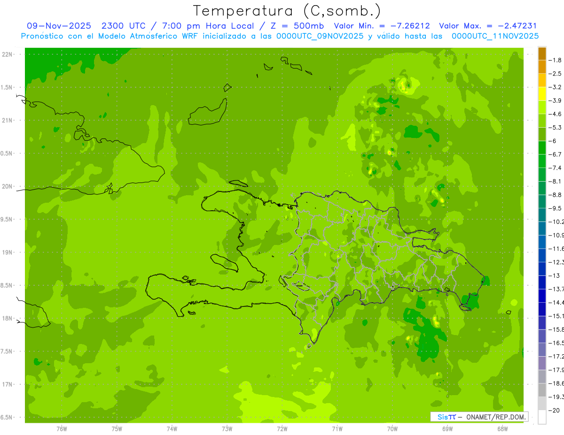Click the white swatch below -20 on scale
The width and height of the screenshot is (564, 435).
542,417
